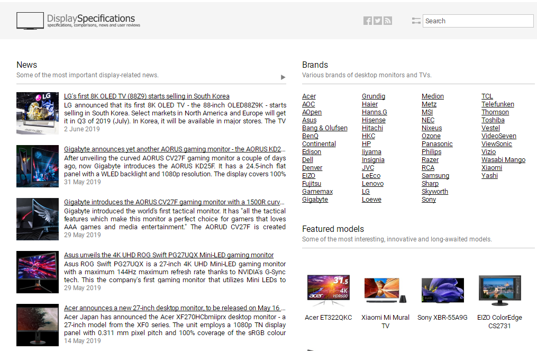Go to the Xiaomi brand page

click(492, 168)
